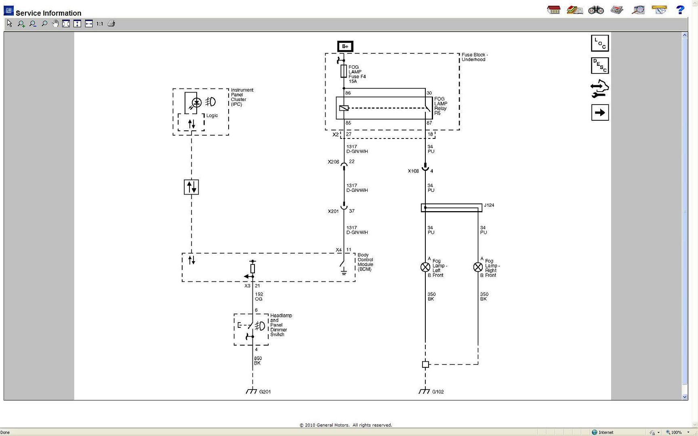
Task: Click the FOG LAMP Relay R5 label
Action: pos(441,106)
